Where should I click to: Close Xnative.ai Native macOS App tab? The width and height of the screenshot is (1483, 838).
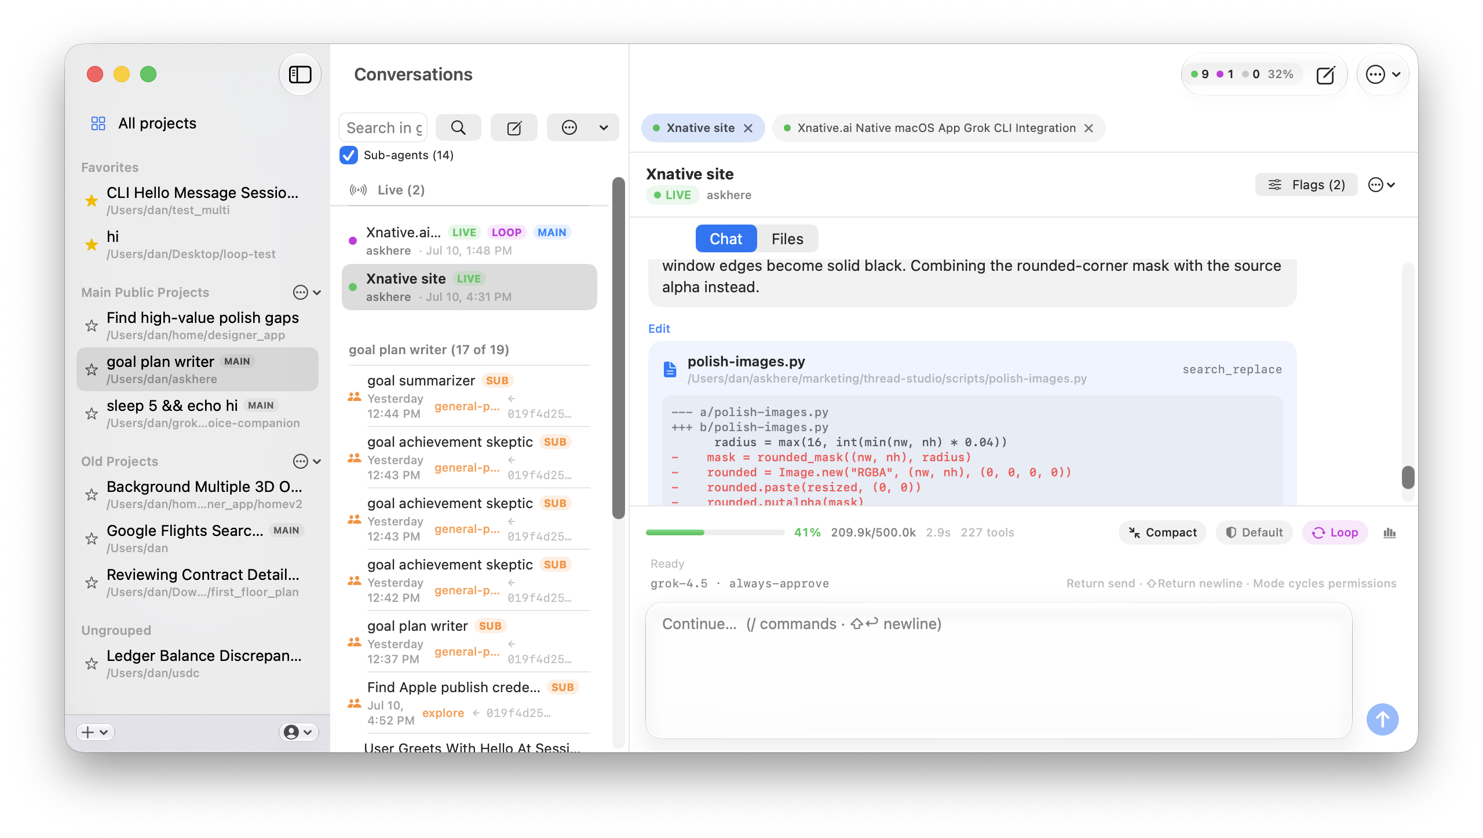tap(1088, 128)
